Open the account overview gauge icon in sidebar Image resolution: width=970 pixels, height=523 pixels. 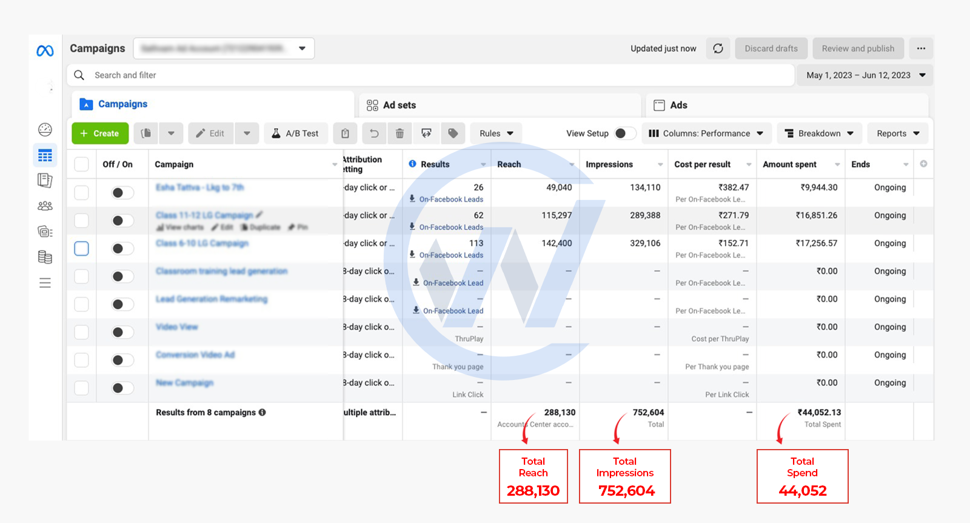45,129
